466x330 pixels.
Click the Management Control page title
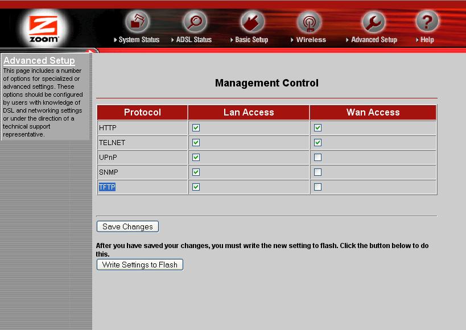[267, 83]
